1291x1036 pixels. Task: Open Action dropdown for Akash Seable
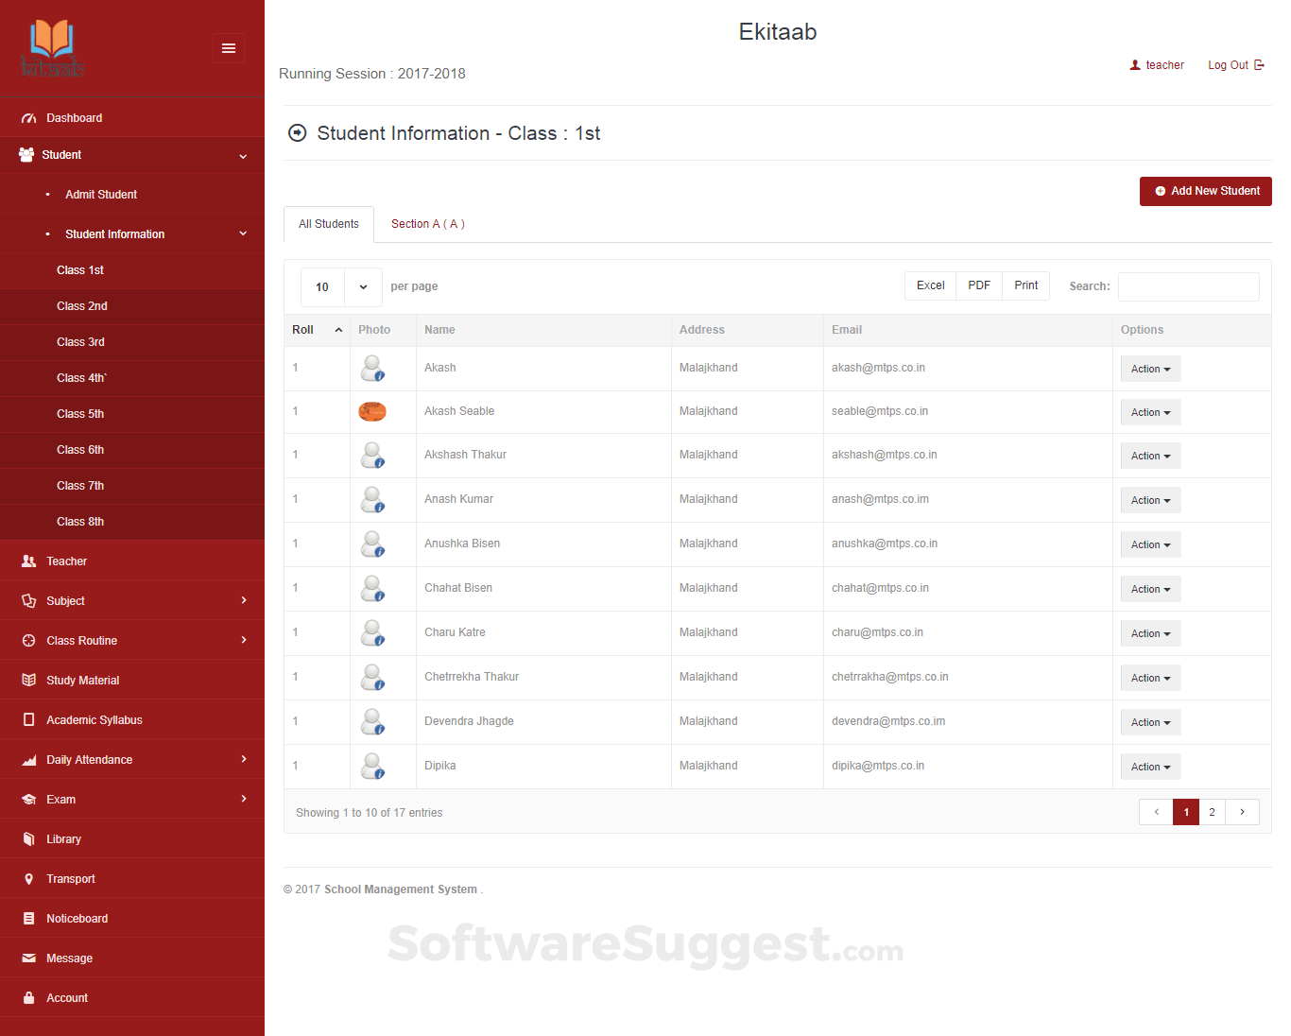pos(1150,412)
